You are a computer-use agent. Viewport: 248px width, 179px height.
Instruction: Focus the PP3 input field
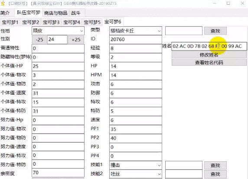click(x=136, y=147)
